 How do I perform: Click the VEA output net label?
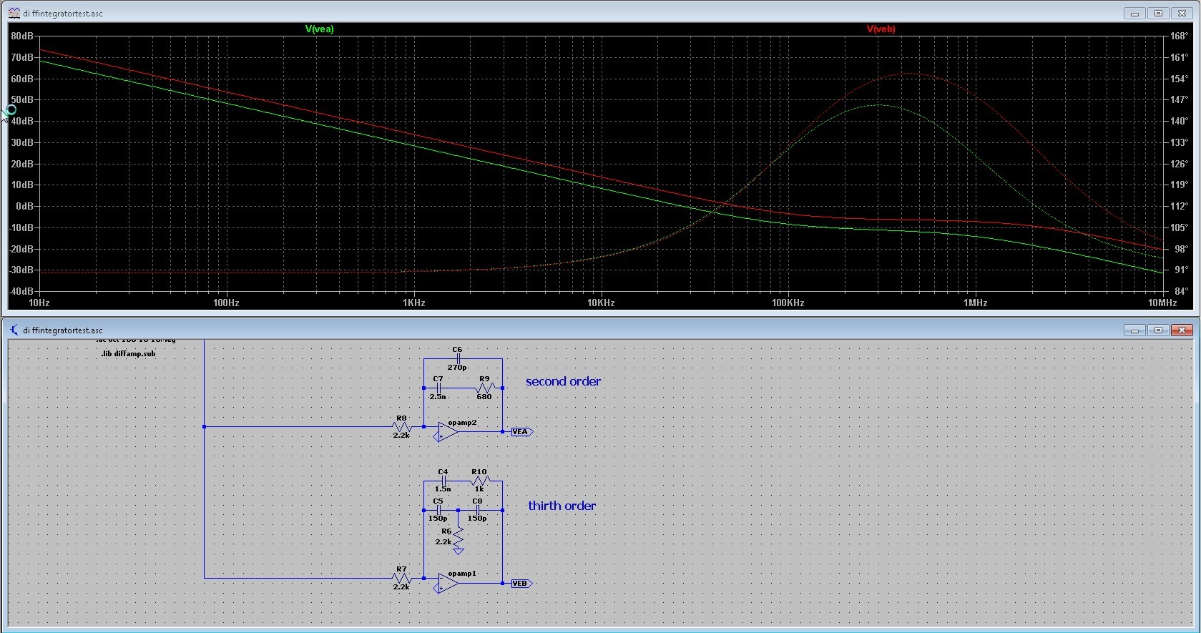click(521, 431)
